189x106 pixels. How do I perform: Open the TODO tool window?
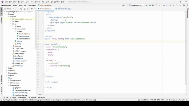click(13, 97)
